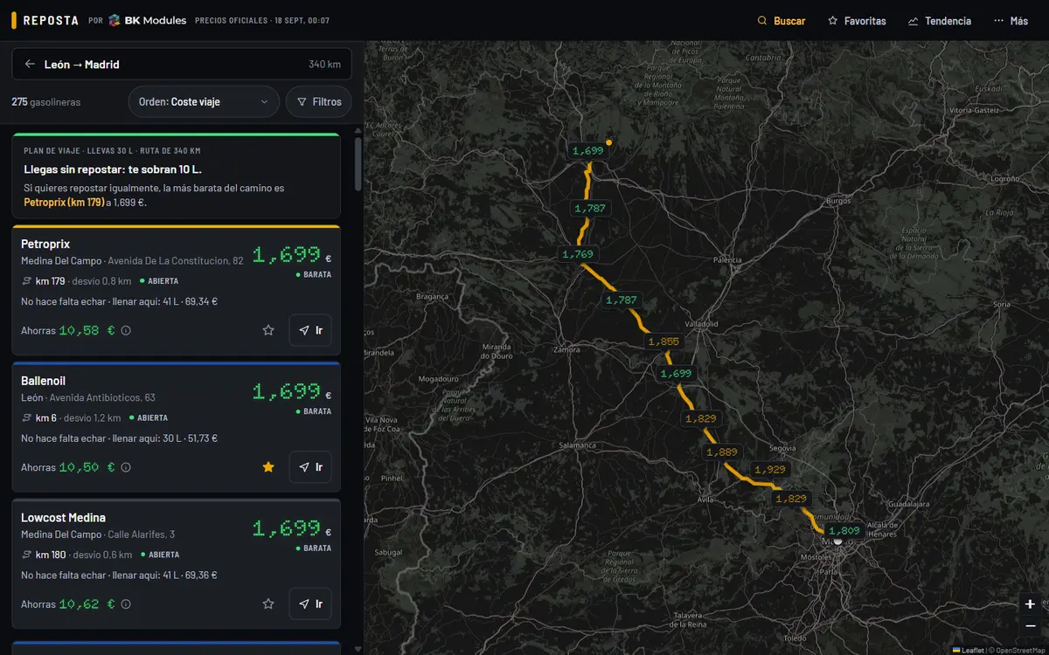Click the Calle Alarifes, 3 address

pyautogui.click(x=141, y=534)
